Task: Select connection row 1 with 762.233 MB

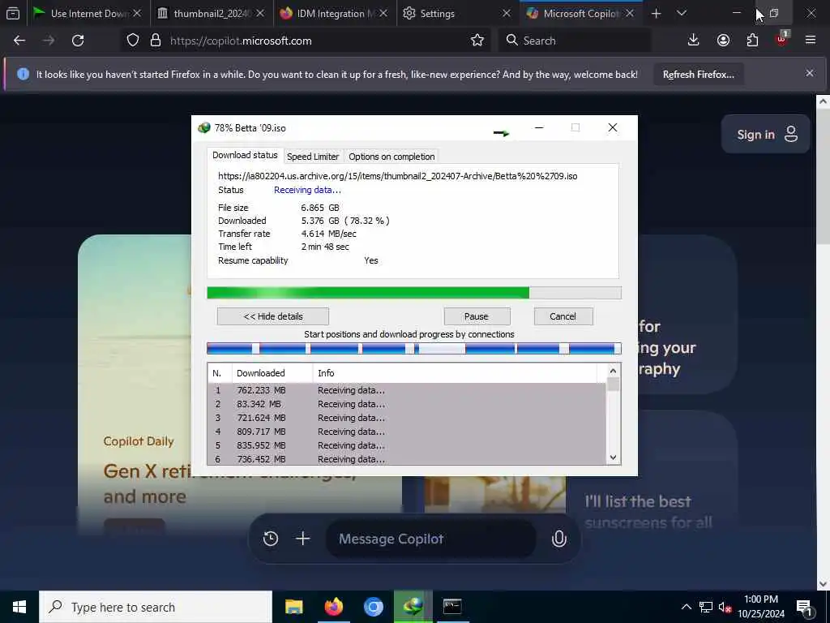Action: click(407, 390)
